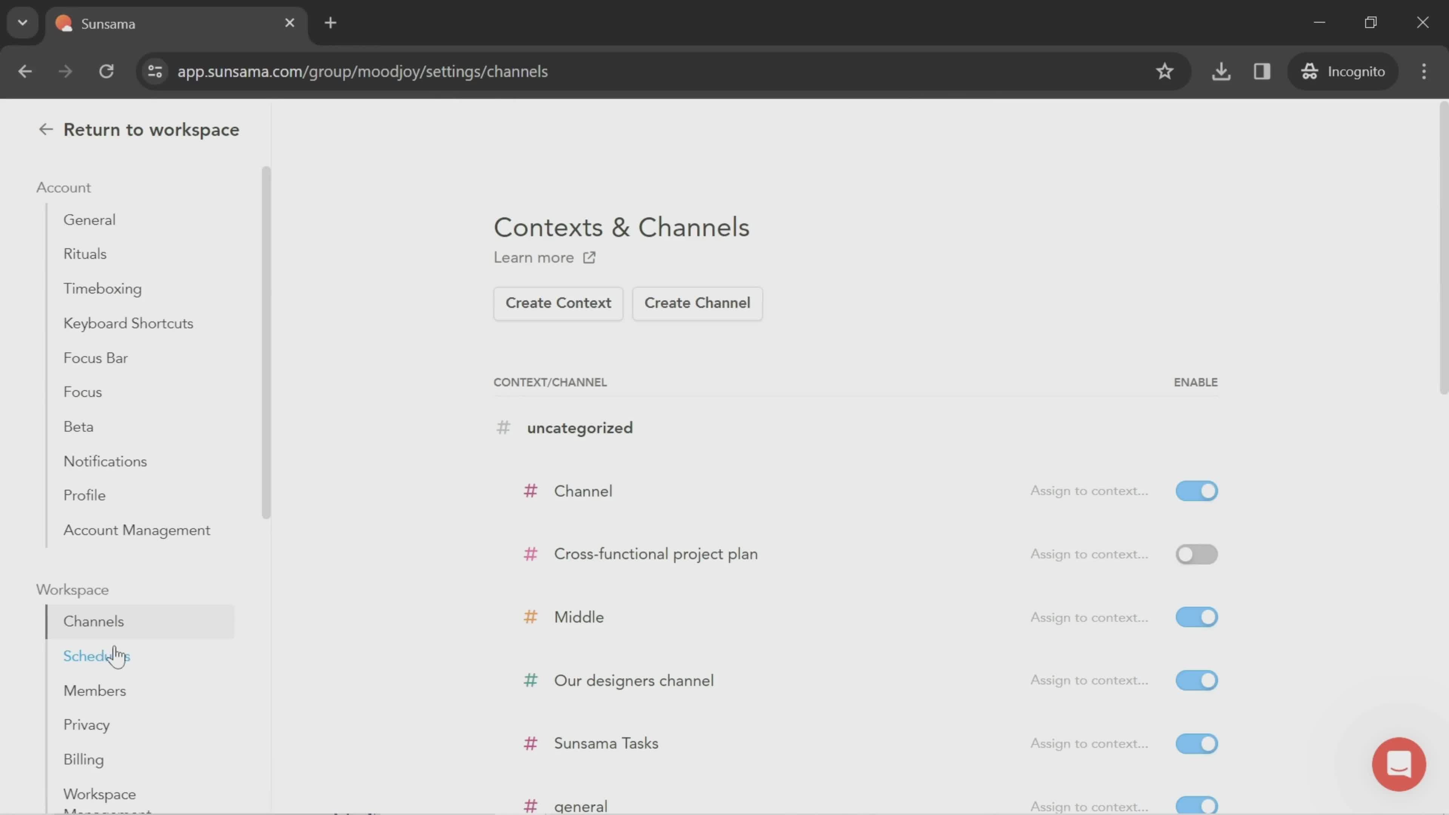Click Assign to context for Cross-functional project plan
The image size is (1449, 815).
pyautogui.click(x=1089, y=553)
